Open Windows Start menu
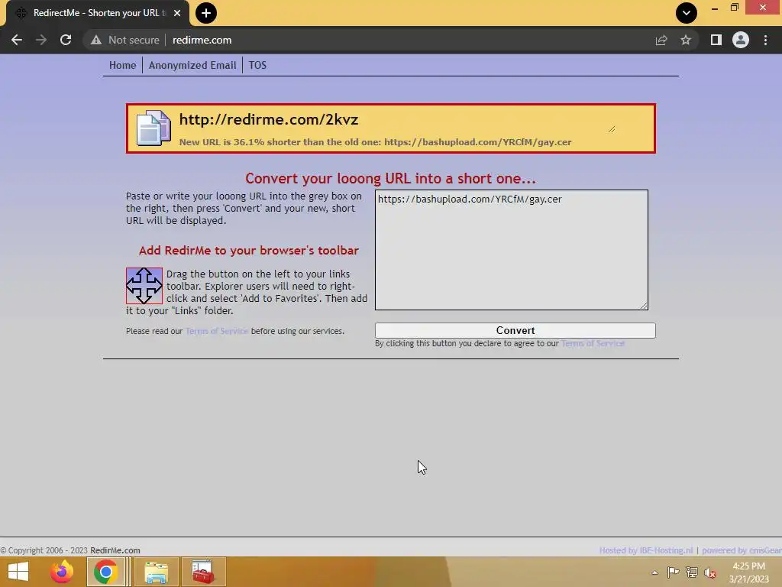 (18, 572)
